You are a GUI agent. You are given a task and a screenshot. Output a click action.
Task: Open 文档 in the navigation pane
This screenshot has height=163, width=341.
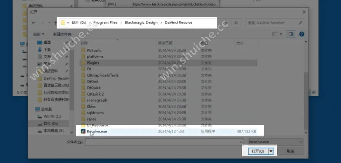tap(47, 57)
